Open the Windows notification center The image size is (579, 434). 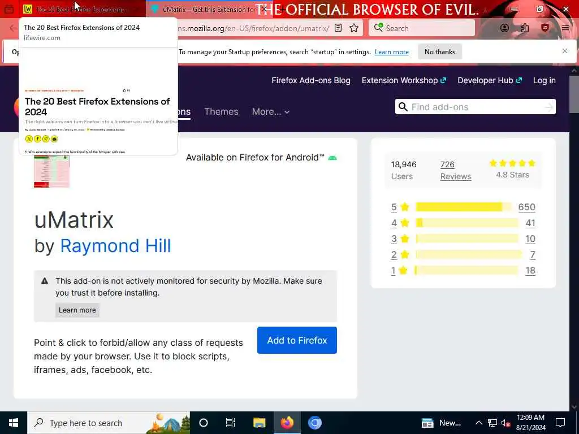[560, 423]
